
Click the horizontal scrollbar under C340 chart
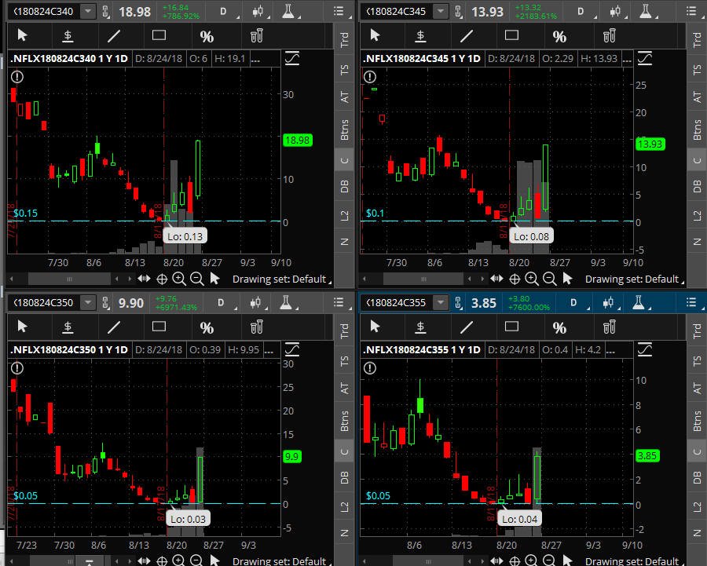(71, 279)
